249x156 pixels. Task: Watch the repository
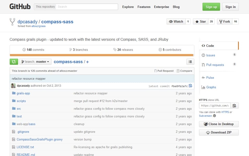click(176, 21)
